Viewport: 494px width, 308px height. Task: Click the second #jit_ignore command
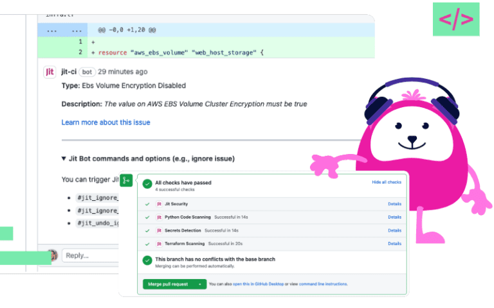pos(97,210)
